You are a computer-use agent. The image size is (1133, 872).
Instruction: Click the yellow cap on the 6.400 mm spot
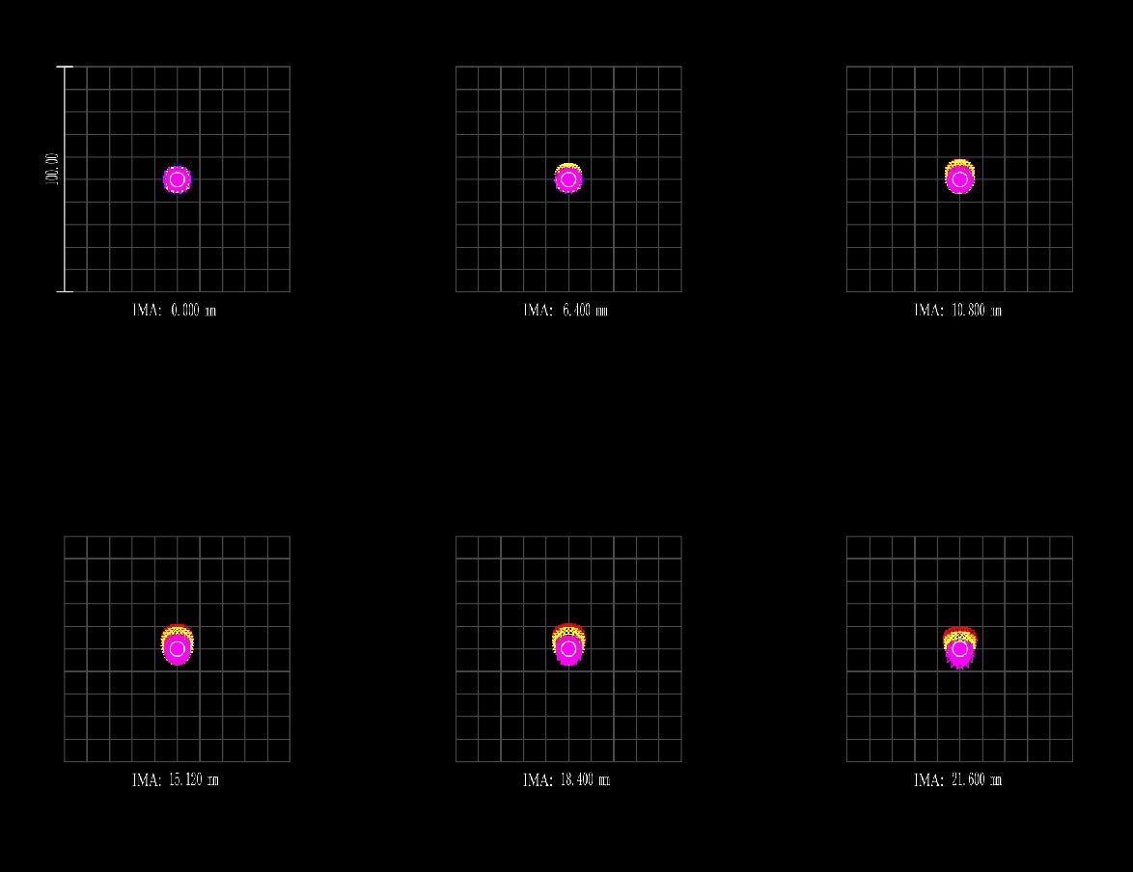[568, 167]
